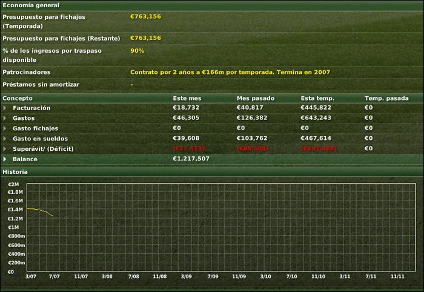The image size is (424, 292).
Task: Click the red deficit value (€27,573)
Action: [189, 148]
